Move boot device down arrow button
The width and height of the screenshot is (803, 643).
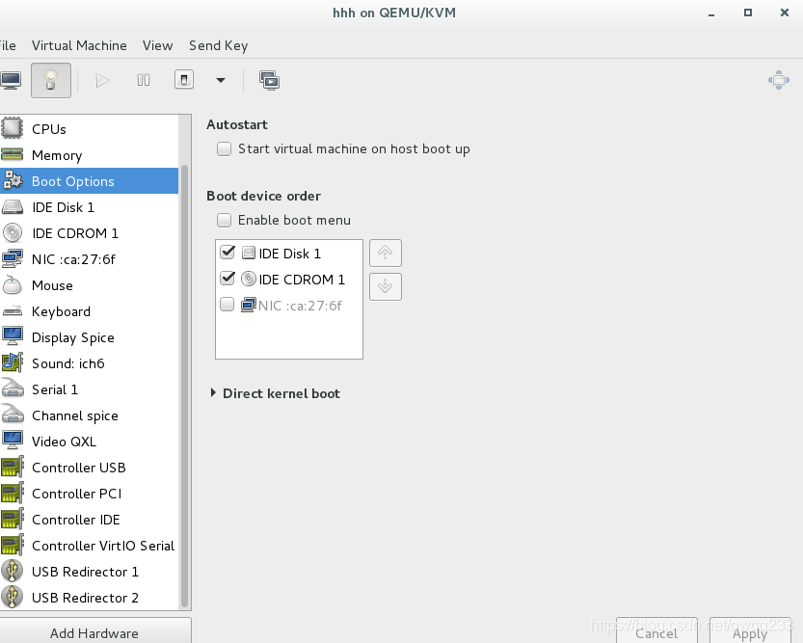click(x=386, y=286)
